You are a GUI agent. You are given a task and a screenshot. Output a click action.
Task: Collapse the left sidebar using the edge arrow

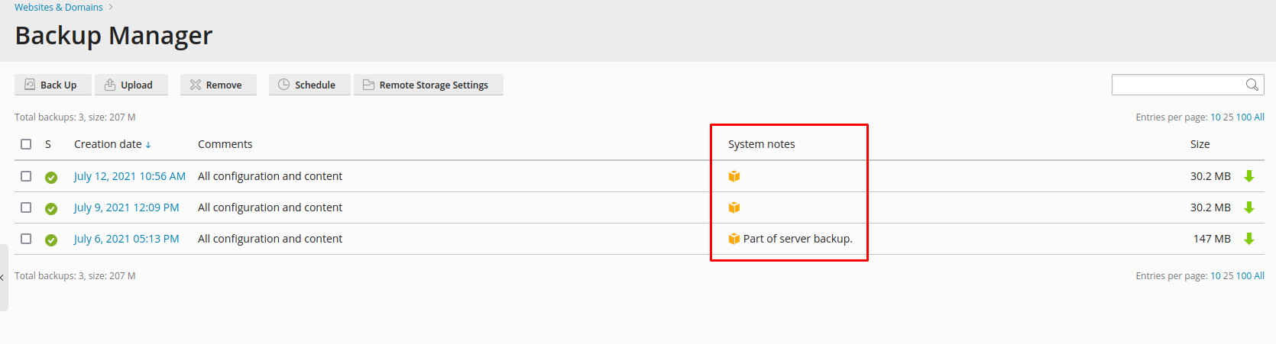(3, 278)
